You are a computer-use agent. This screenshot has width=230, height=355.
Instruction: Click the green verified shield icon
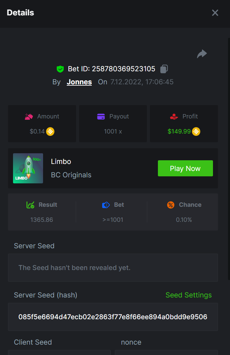click(x=60, y=69)
